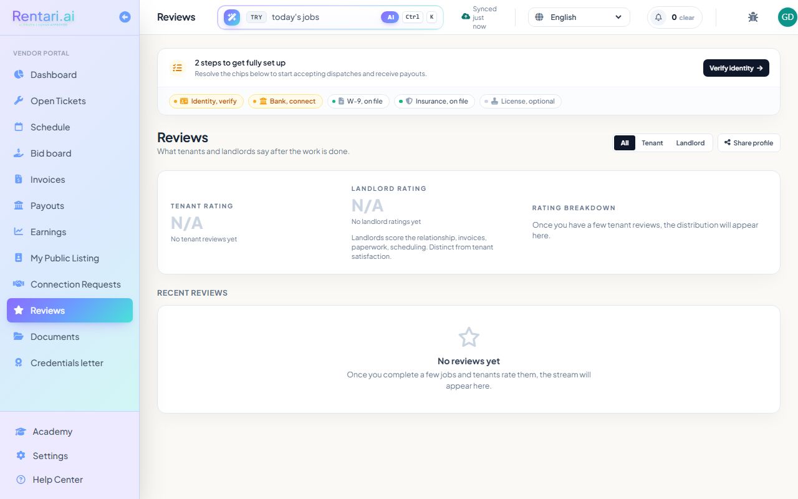Click the Identity, verify chip
Screen dimensions: 798x499
click(206, 101)
